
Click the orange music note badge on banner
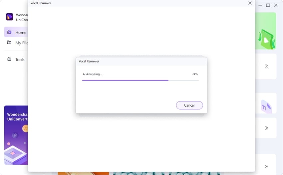tap(25, 129)
